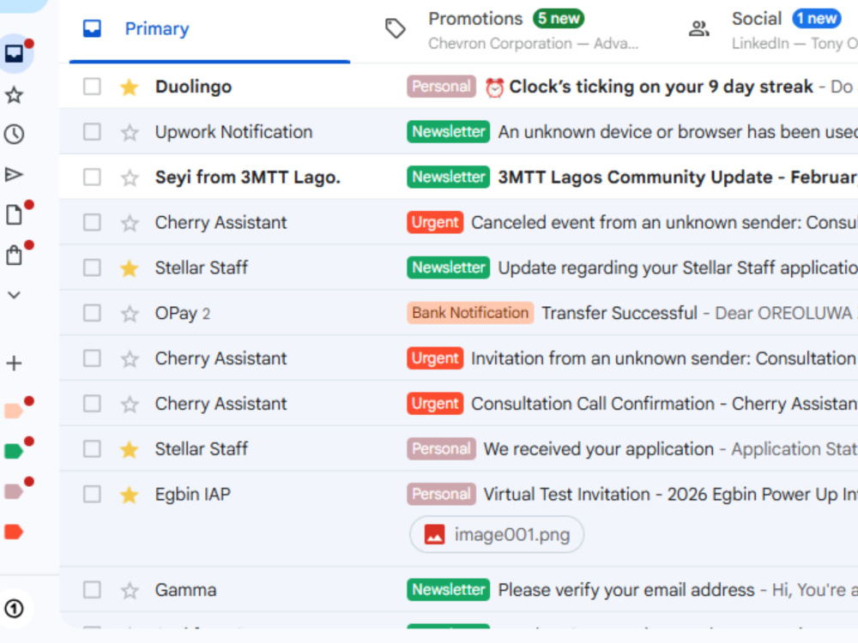The height and width of the screenshot is (643, 858).
Task: Click the Social people icon
Action: tap(698, 28)
